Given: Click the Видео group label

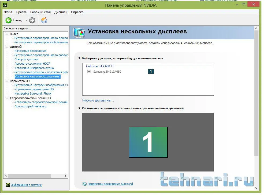Looking at the screenshot, I should [x=14, y=34].
